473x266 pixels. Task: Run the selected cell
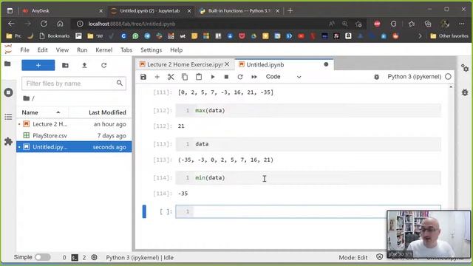pos(213,77)
